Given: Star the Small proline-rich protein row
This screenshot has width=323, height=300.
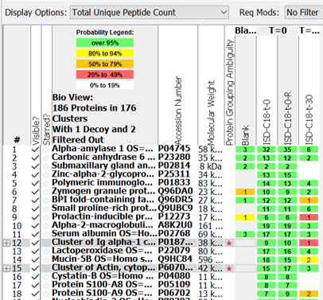Looking at the screenshot, I should click(x=46, y=208).
